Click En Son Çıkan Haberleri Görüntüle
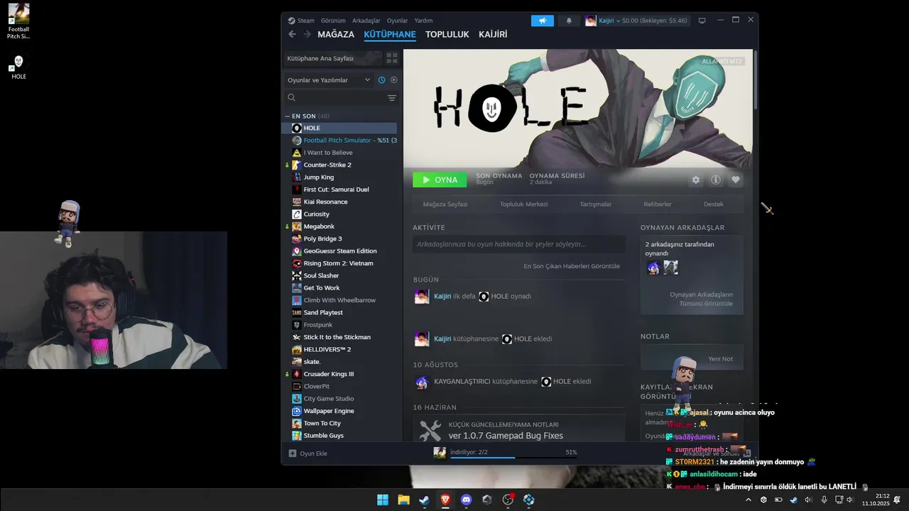The image size is (909, 511). click(x=572, y=266)
